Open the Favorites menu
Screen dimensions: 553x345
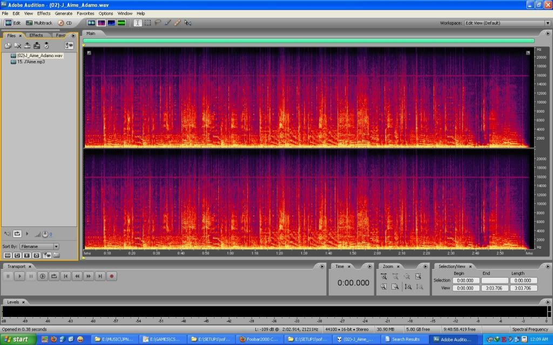pos(85,13)
